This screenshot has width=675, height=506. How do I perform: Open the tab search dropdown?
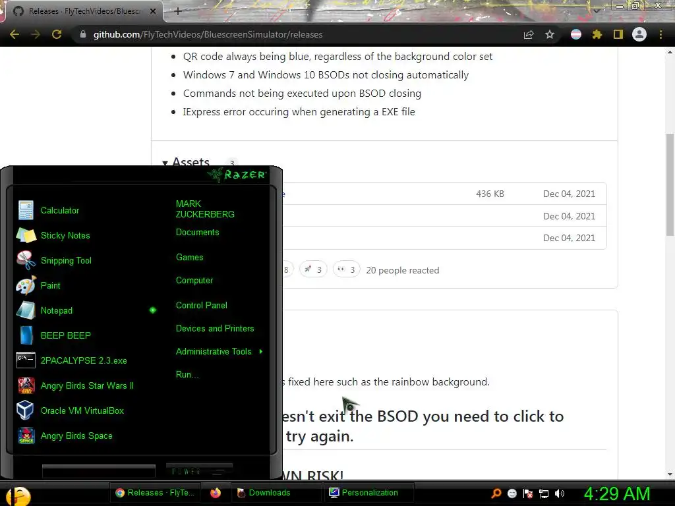click(596, 11)
